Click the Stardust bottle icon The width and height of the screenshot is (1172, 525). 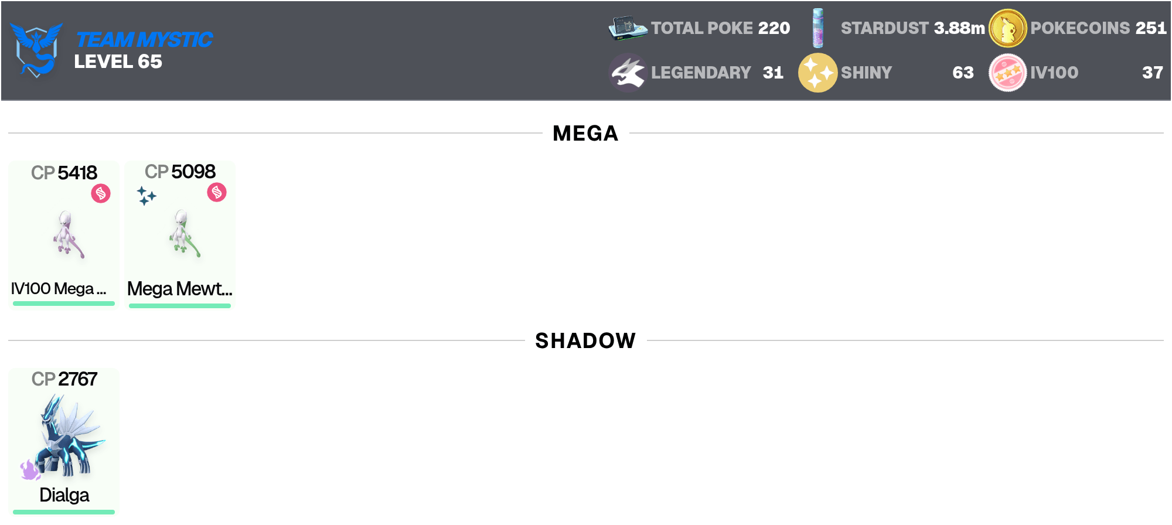pos(818,28)
